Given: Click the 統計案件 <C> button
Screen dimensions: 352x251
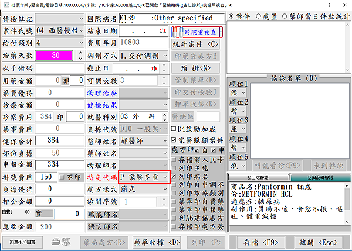Looking at the screenshot, I should click(197, 43).
